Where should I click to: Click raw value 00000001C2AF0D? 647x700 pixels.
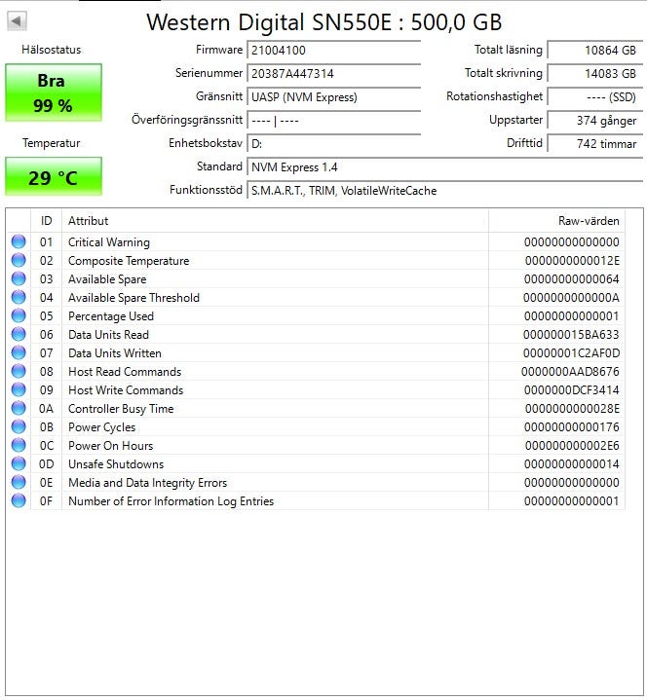pos(572,353)
